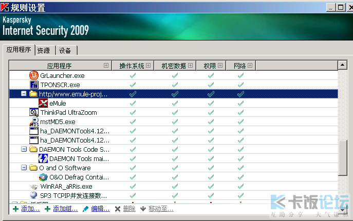Expand the 操作系统 column header plus
353x221 pixels.
click(x=148, y=65)
